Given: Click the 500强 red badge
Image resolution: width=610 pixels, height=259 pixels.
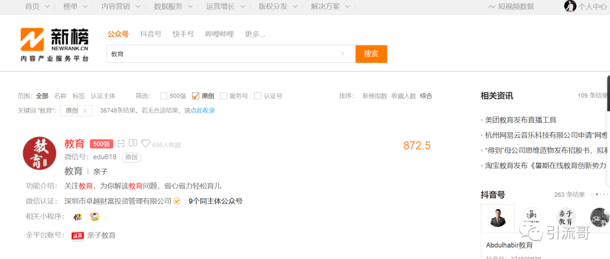Looking at the screenshot, I should [x=101, y=144].
